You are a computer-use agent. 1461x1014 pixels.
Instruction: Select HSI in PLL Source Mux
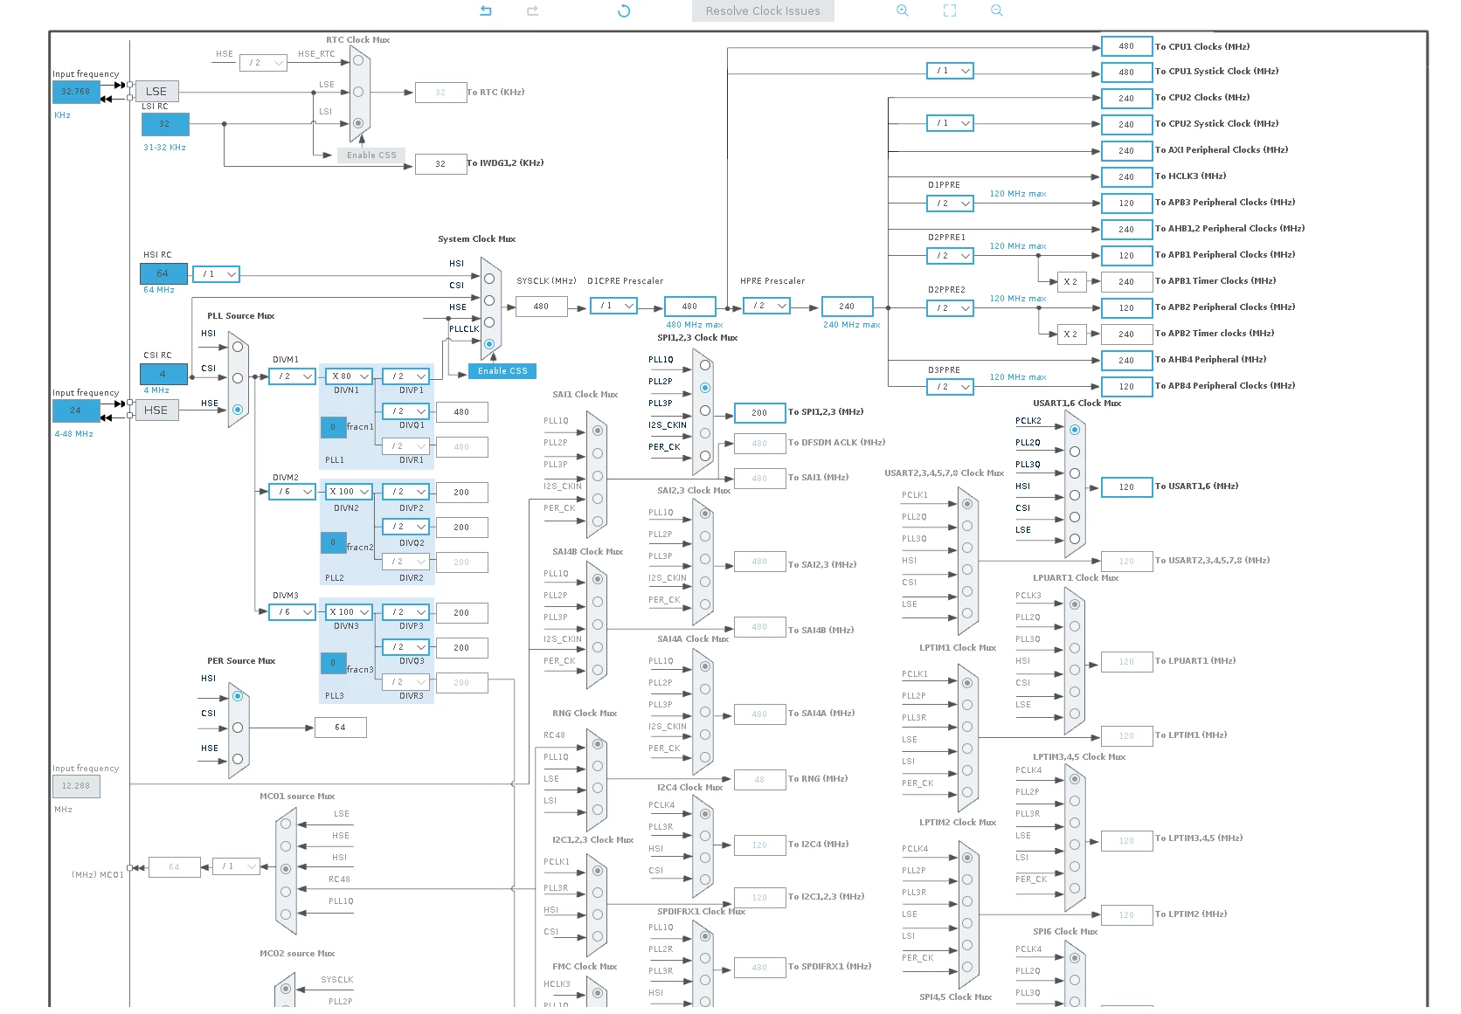238,347
